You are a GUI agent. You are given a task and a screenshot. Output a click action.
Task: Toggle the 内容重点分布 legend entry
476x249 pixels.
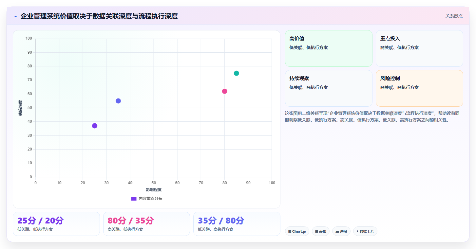(x=146, y=199)
